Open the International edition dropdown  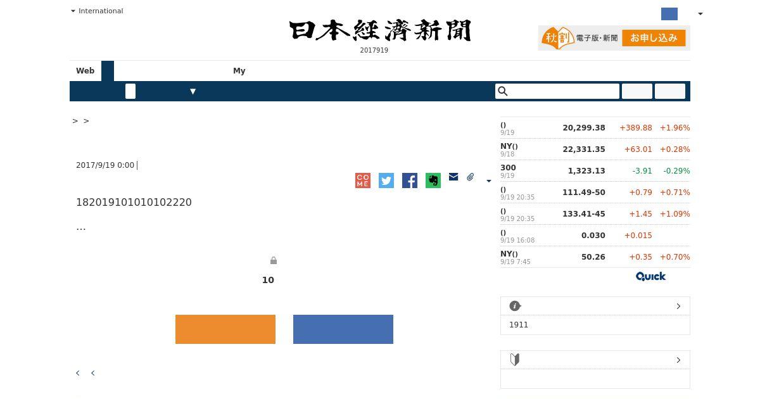(x=97, y=11)
